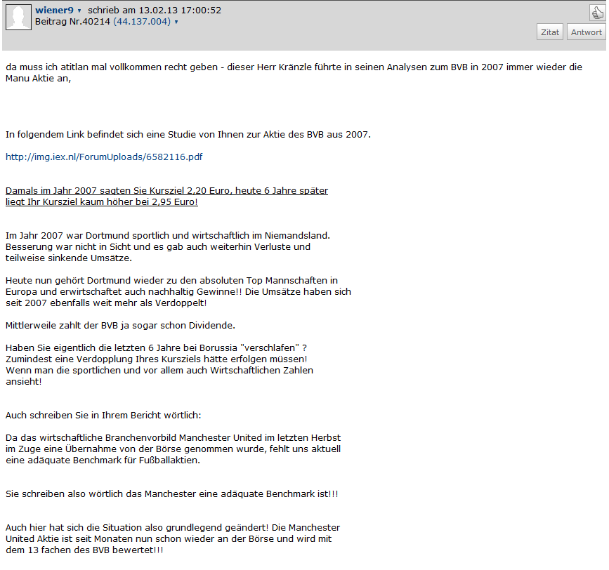Open the img.iex.nl ForumUploads PDF link
Viewport: 609px width, 570px height.
104,157
